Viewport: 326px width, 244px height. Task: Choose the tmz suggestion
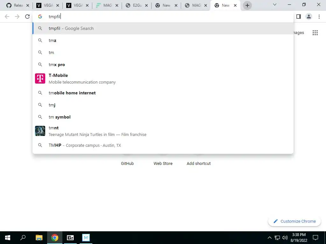click(x=163, y=40)
